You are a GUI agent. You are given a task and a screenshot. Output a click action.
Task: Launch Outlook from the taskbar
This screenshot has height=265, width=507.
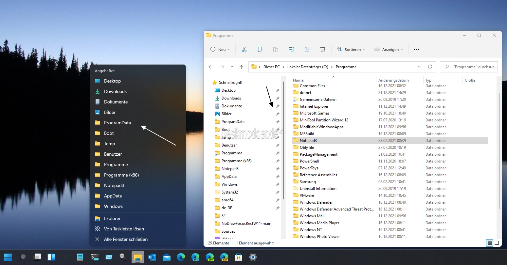(152, 257)
